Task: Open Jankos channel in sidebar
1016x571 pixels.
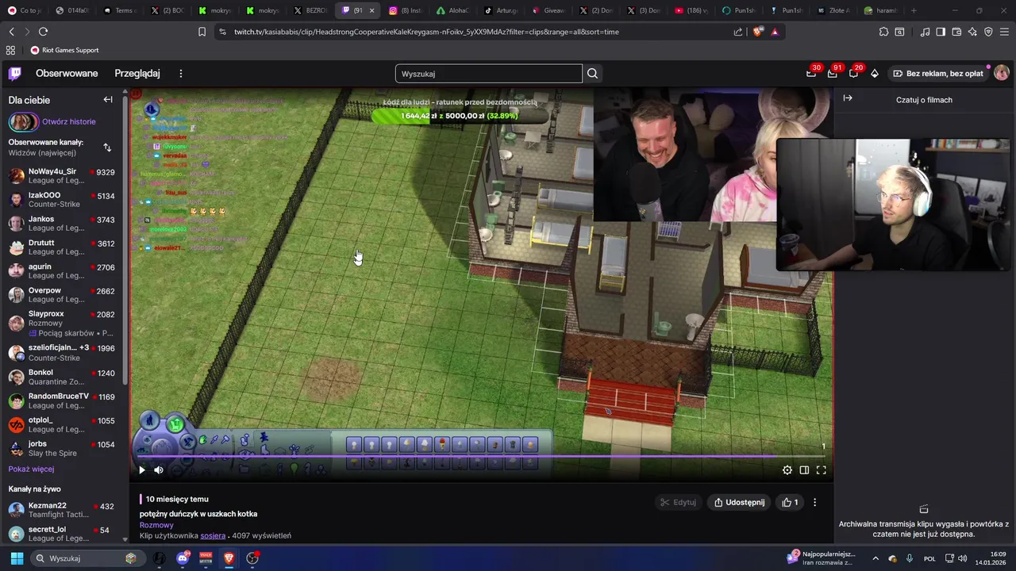Action: point(61,224)
